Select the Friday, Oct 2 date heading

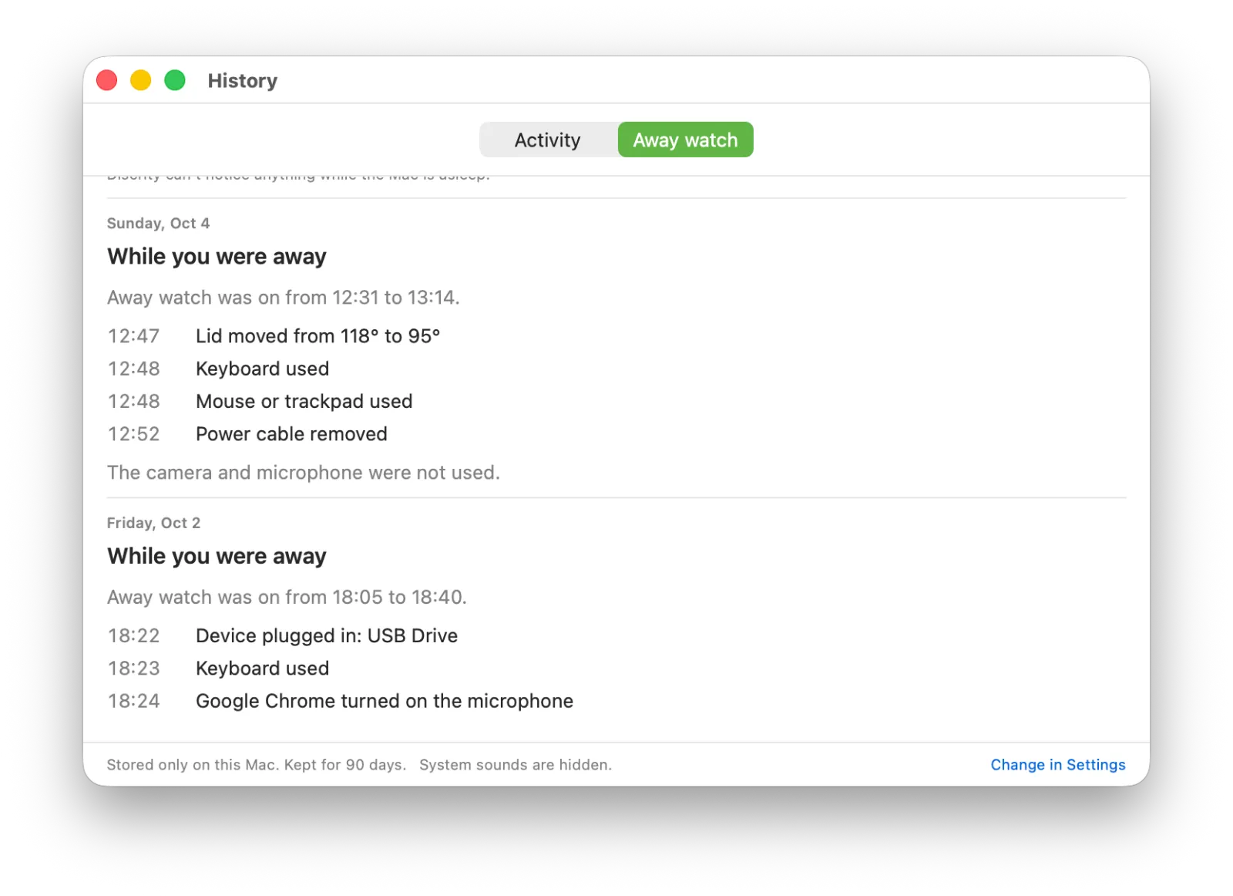click(x=153, y=523)
